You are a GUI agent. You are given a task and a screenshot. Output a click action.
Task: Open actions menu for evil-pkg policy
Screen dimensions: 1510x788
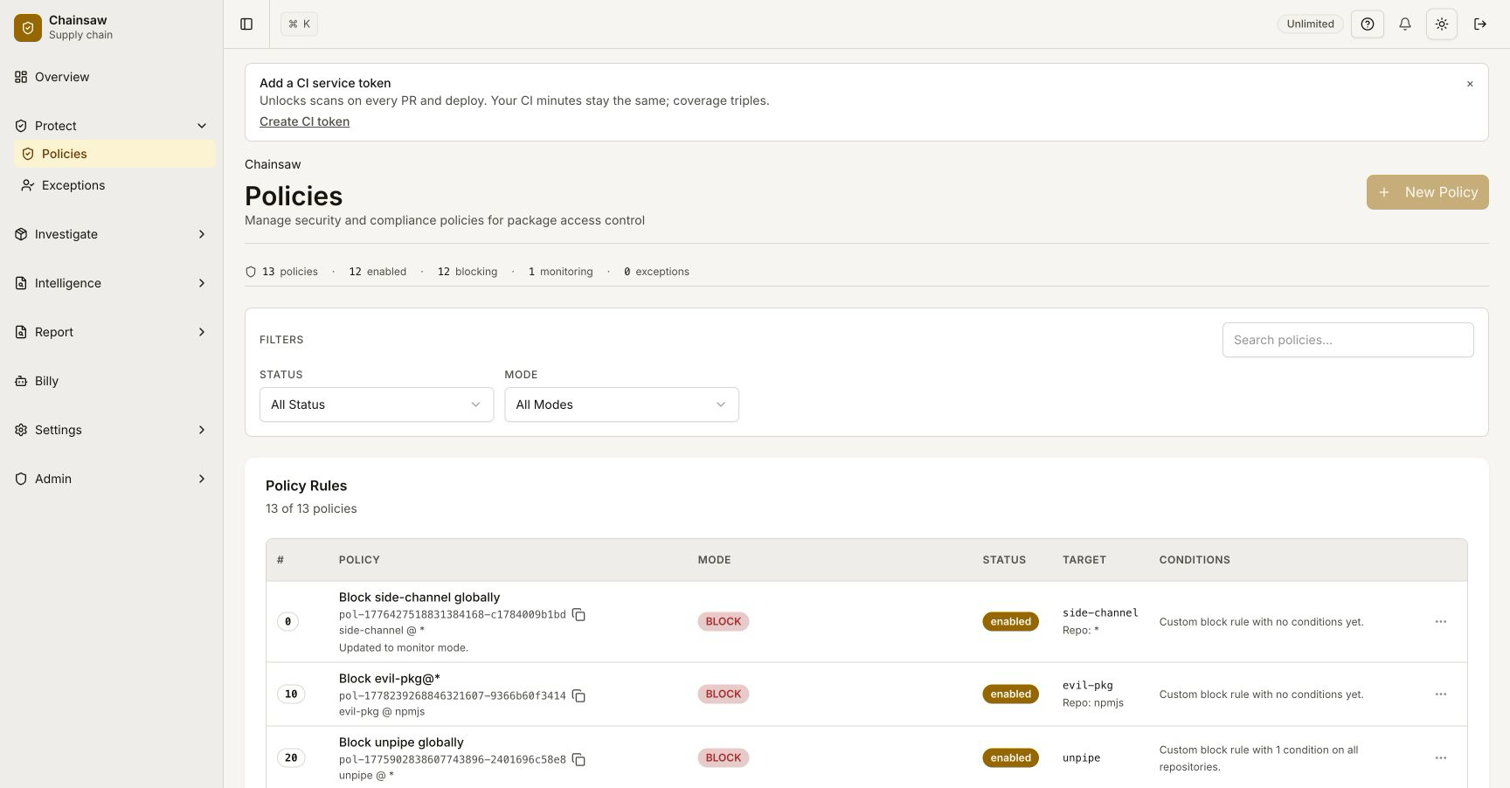tap(1441, 695)
